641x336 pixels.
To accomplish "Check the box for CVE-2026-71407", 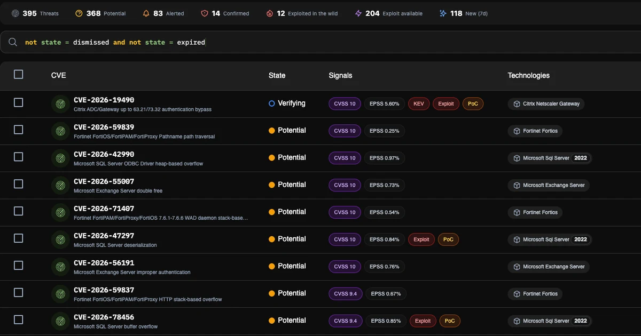I will (x=18, y=211).
